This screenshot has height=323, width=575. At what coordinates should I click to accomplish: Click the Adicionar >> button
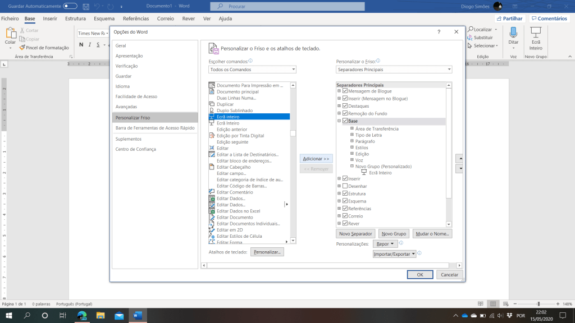pyautogui.click(x=317, y=159)
